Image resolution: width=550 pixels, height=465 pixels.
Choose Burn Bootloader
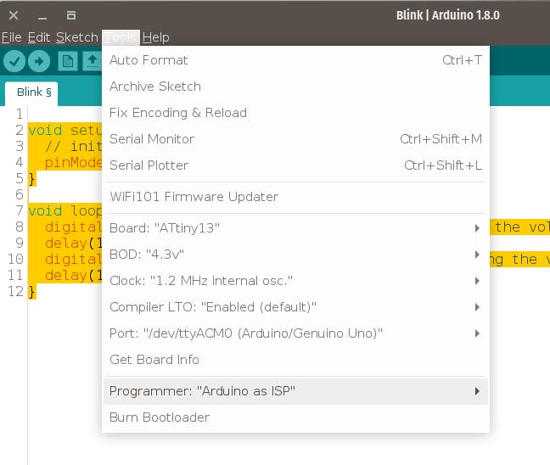point(295,417)
